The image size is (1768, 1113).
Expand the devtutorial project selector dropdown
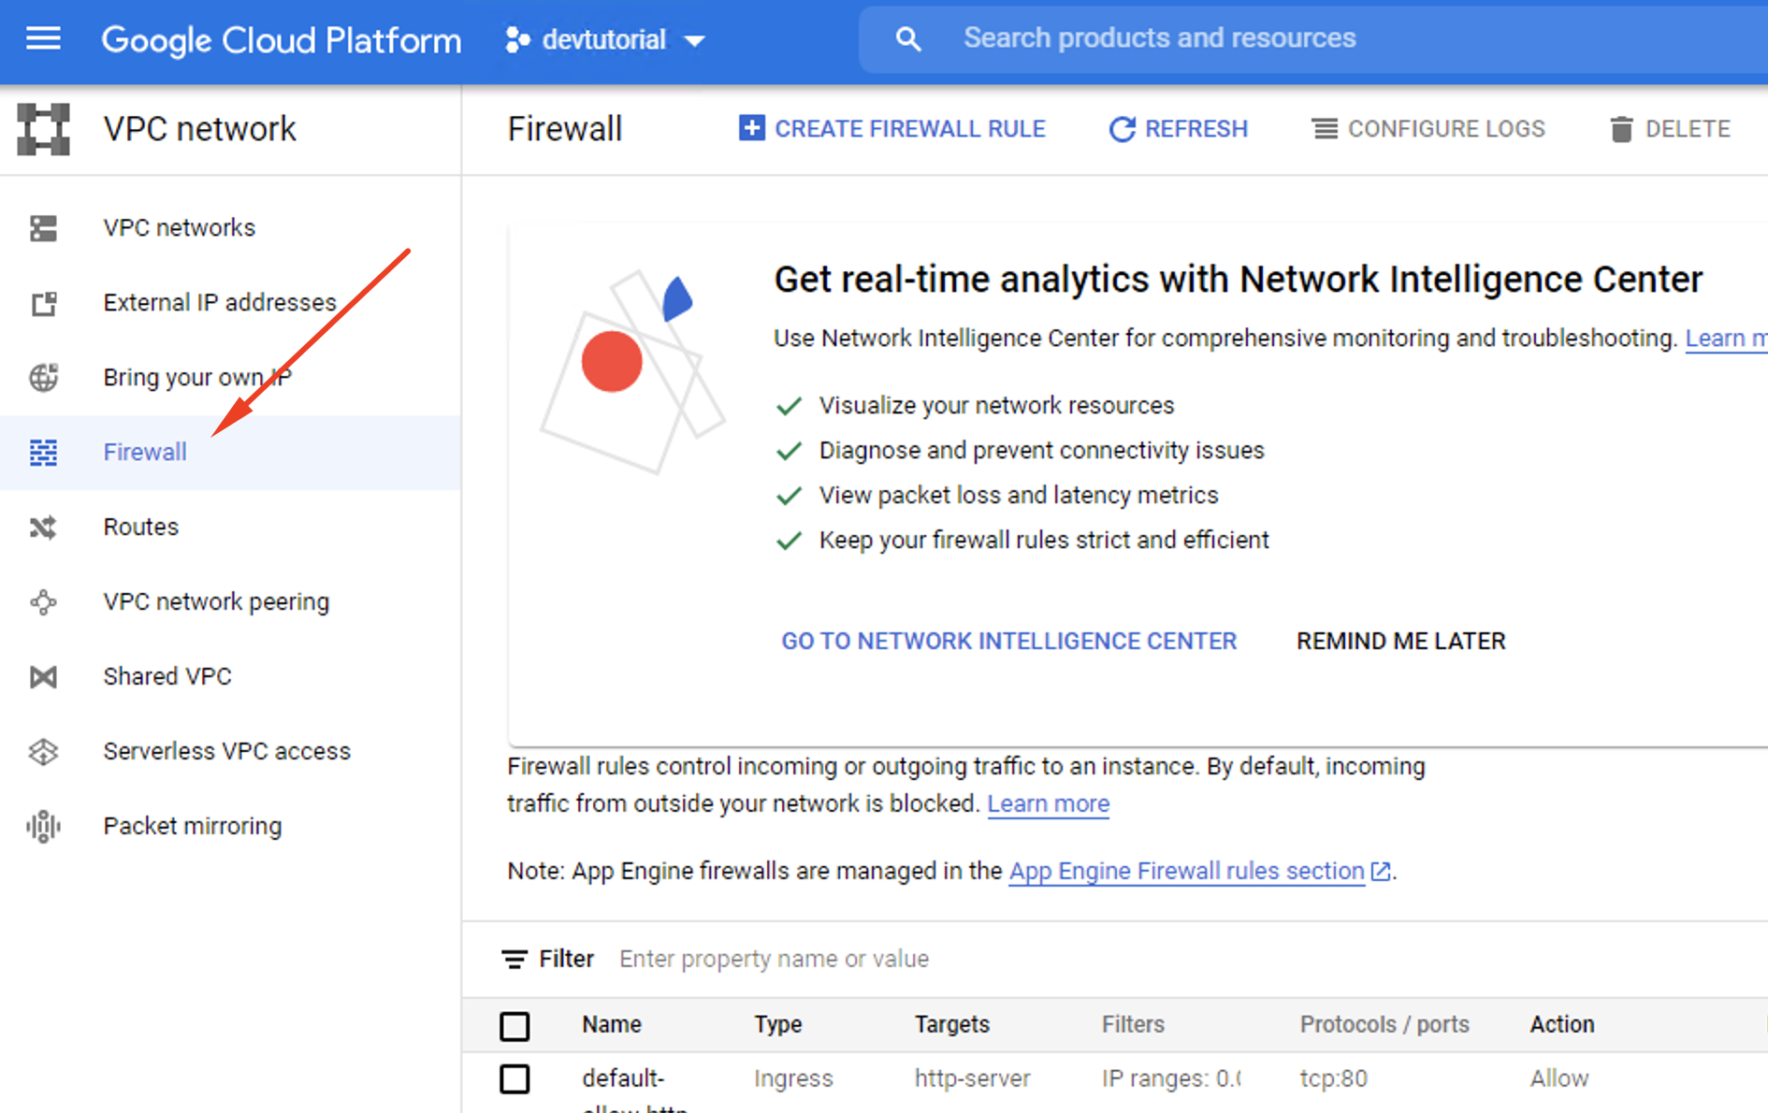click(x=694, y=40)
